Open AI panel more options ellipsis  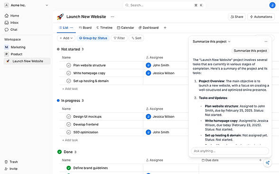(266, 41)
